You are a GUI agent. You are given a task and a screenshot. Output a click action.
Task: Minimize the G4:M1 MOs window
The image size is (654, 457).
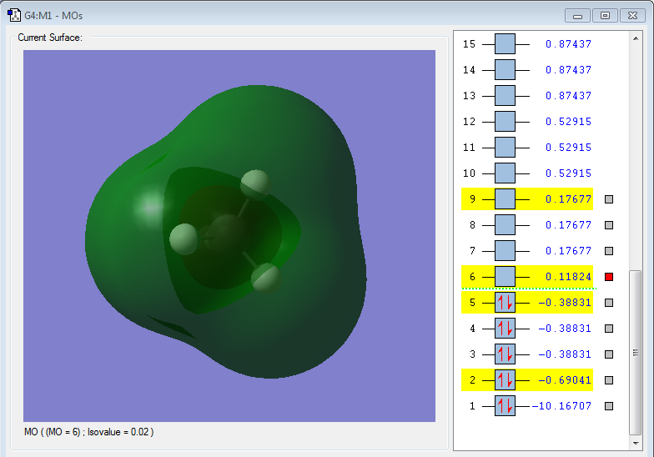coord(577,15)
